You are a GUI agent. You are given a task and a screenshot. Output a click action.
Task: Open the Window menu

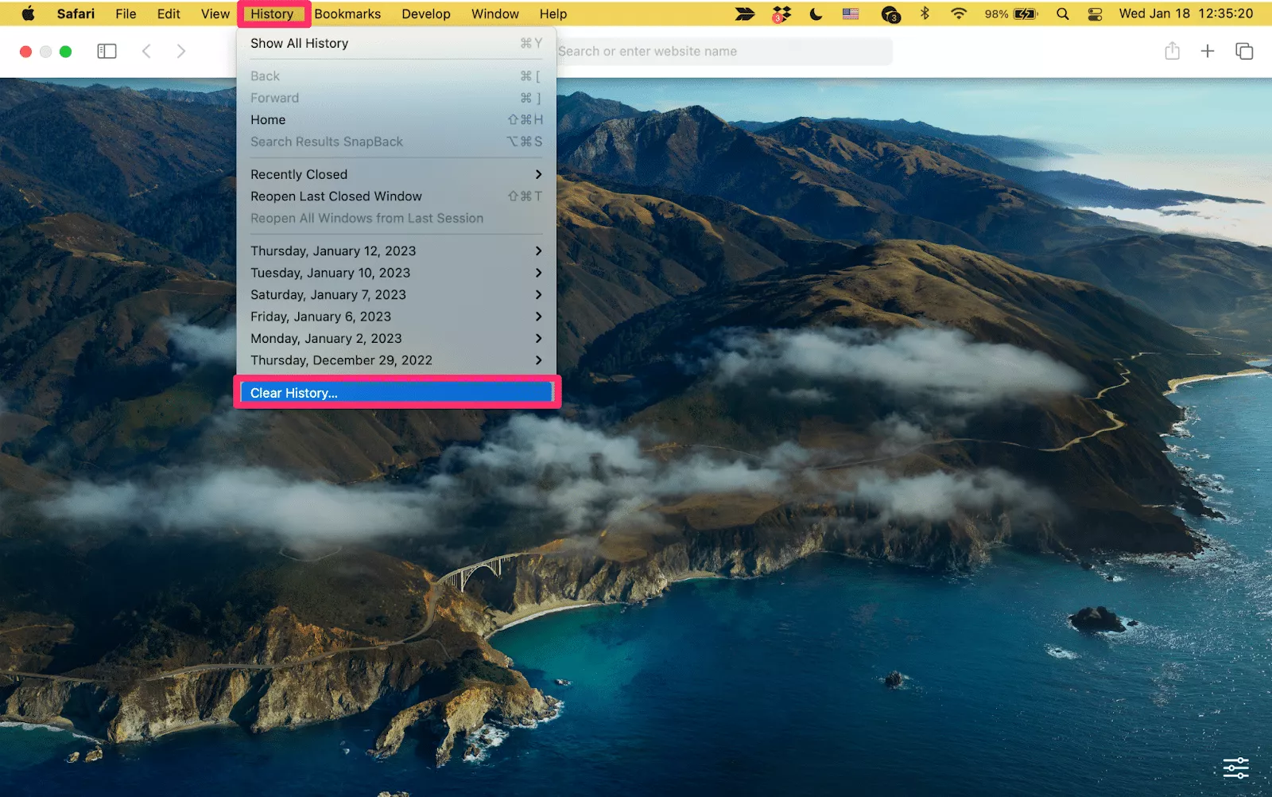tap(495, 14)
